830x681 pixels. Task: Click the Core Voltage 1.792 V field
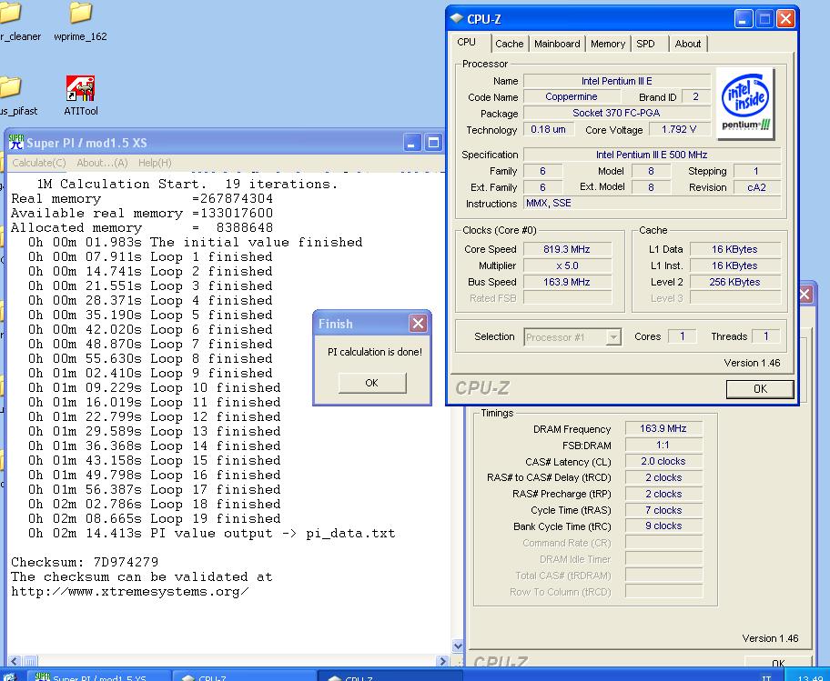679,129
